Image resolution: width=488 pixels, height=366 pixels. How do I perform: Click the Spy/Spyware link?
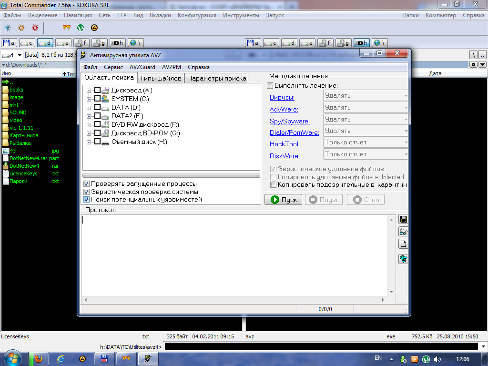tap(289, 122)
